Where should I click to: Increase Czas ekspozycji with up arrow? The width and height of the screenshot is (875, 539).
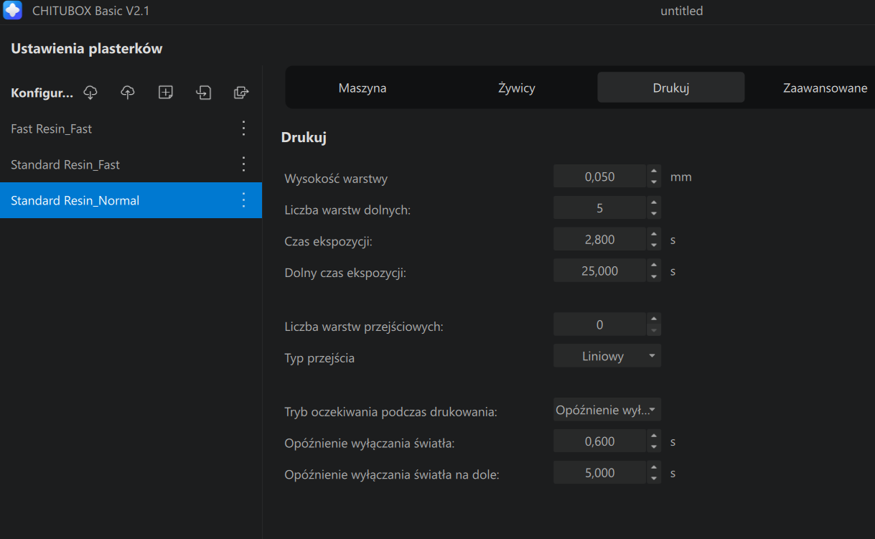coord(653,234)
